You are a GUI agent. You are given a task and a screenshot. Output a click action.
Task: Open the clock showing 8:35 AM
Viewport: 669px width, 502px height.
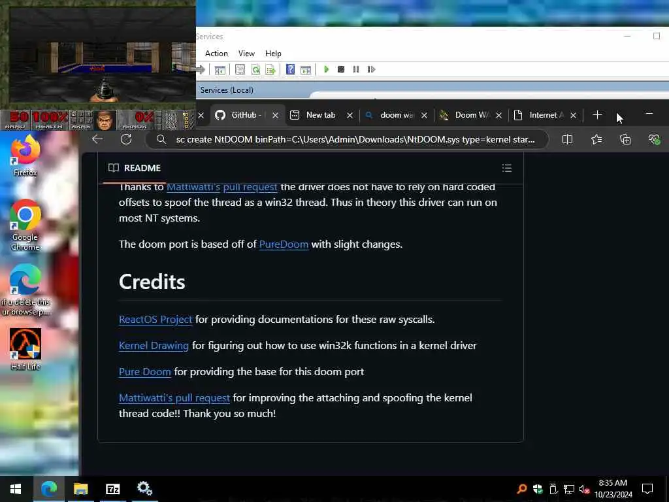click(x=613, y=489)
